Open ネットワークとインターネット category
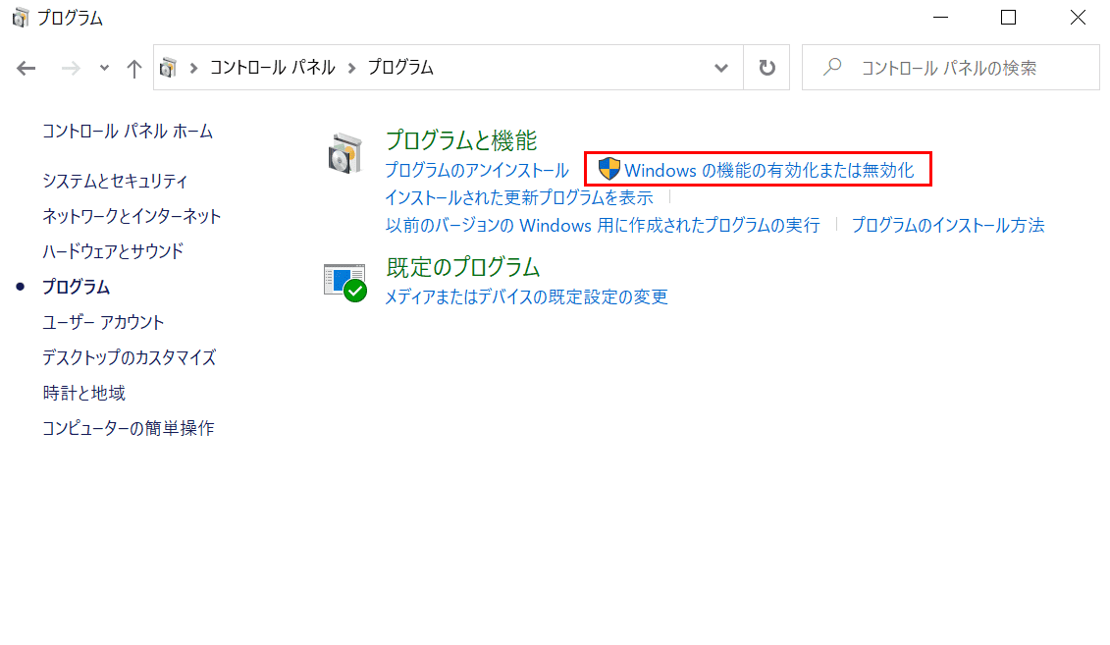Viewport: 1110px width, 645px height. click(132, 216)
